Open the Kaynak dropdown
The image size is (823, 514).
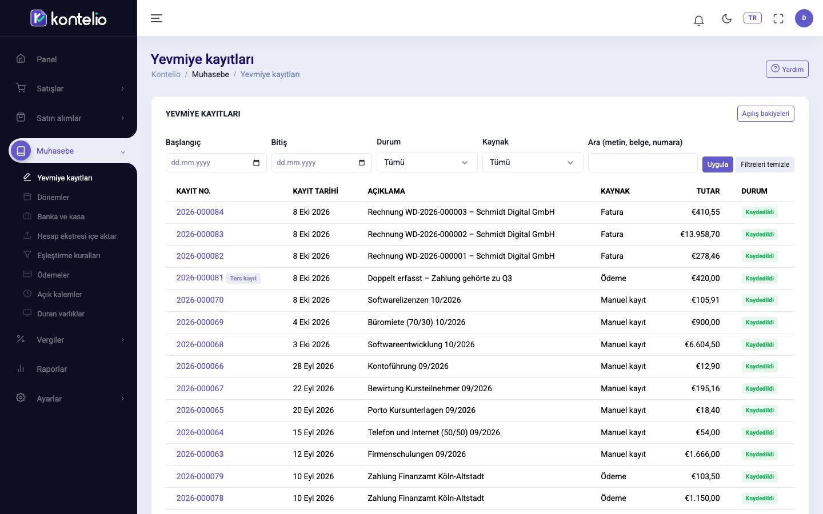pyautogui.click(x=533, y=163)
